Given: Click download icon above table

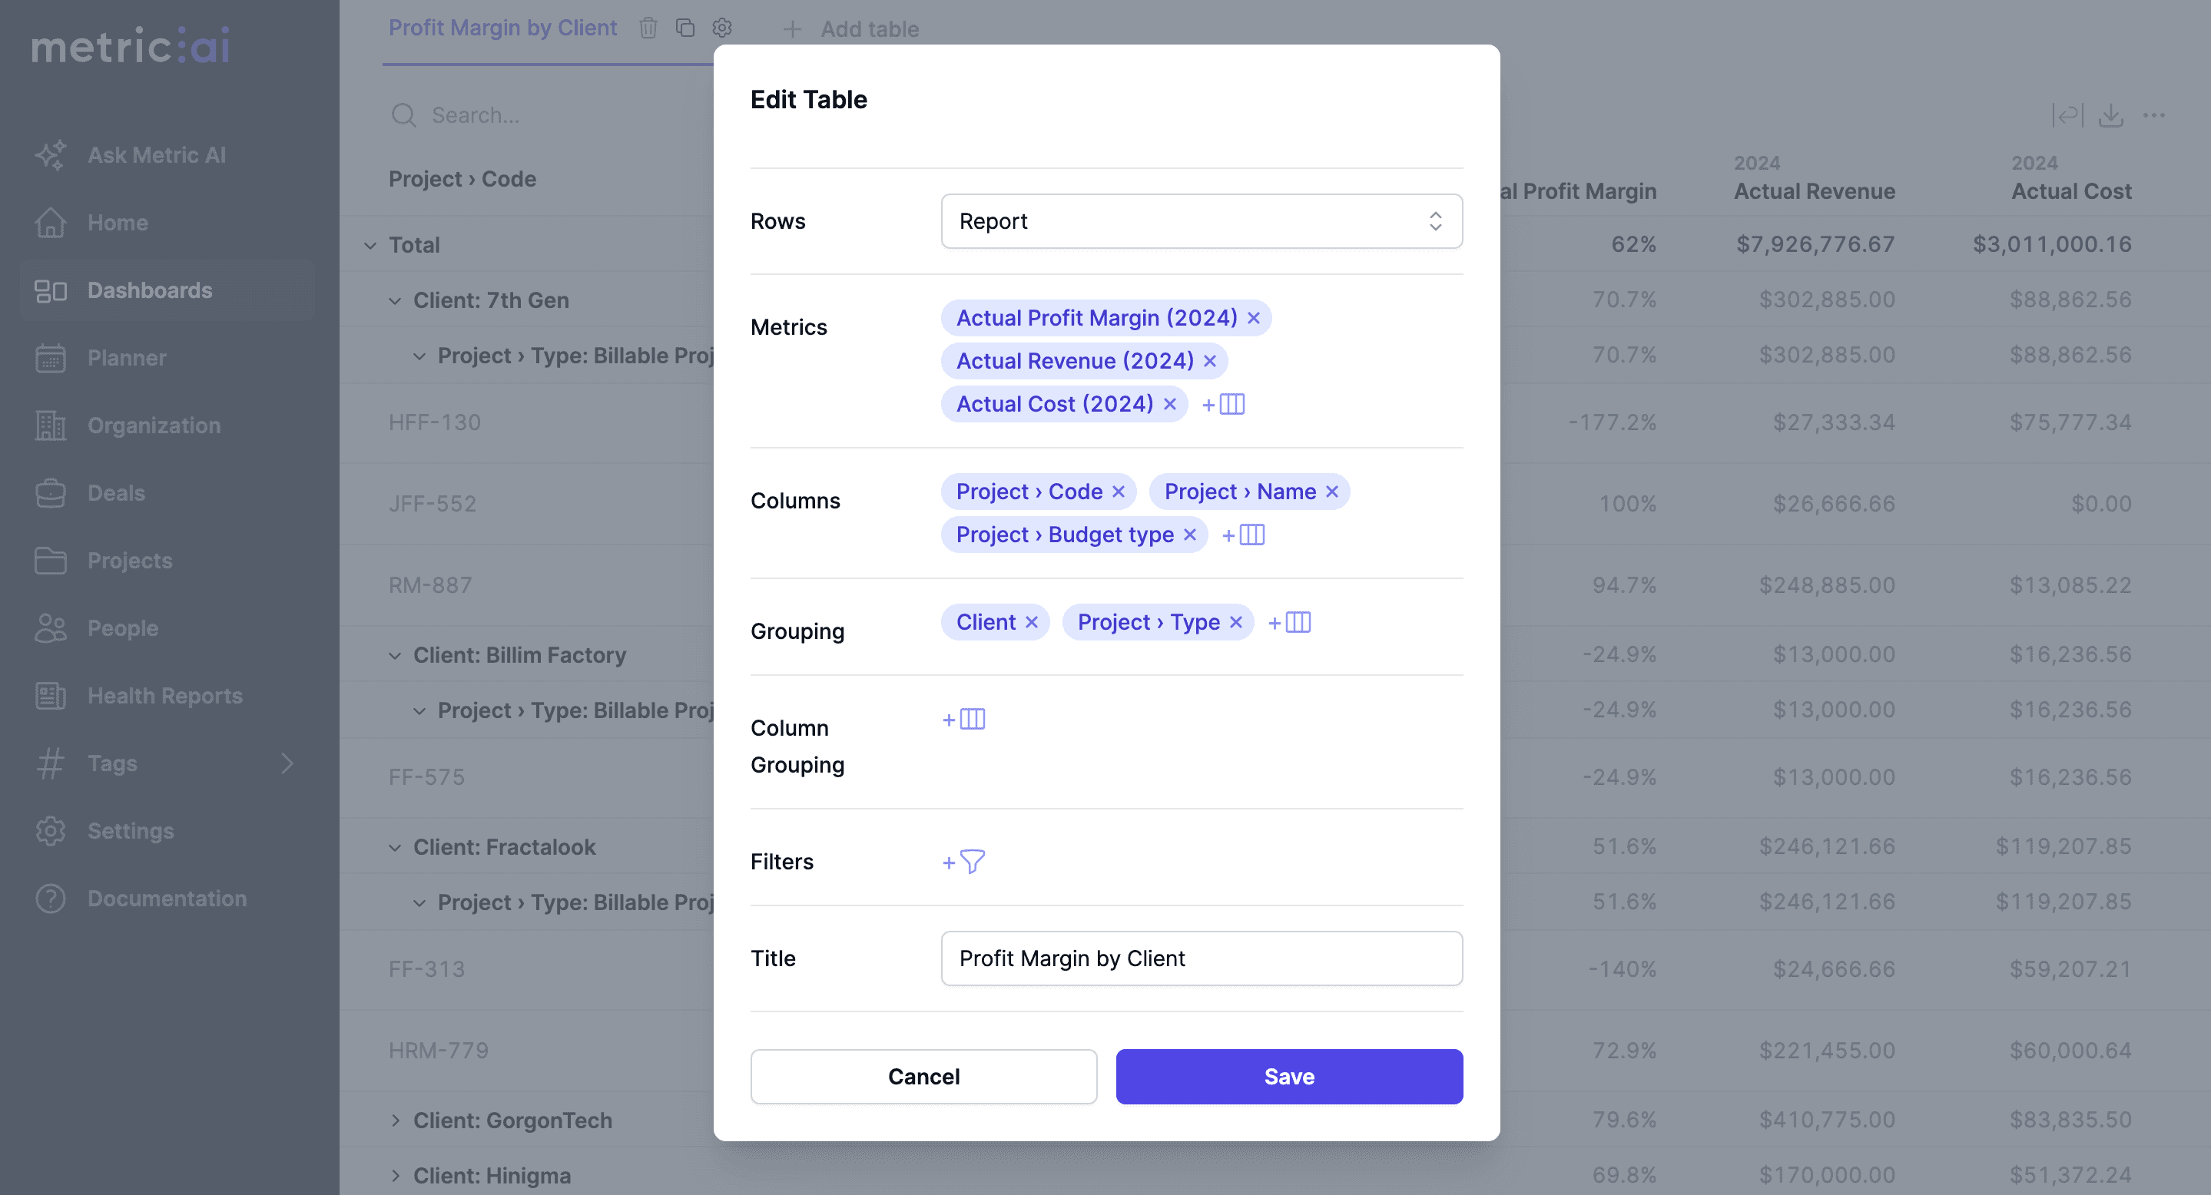Looking at the screenshot, I should pyautogui.click(x=2110, y=115).
